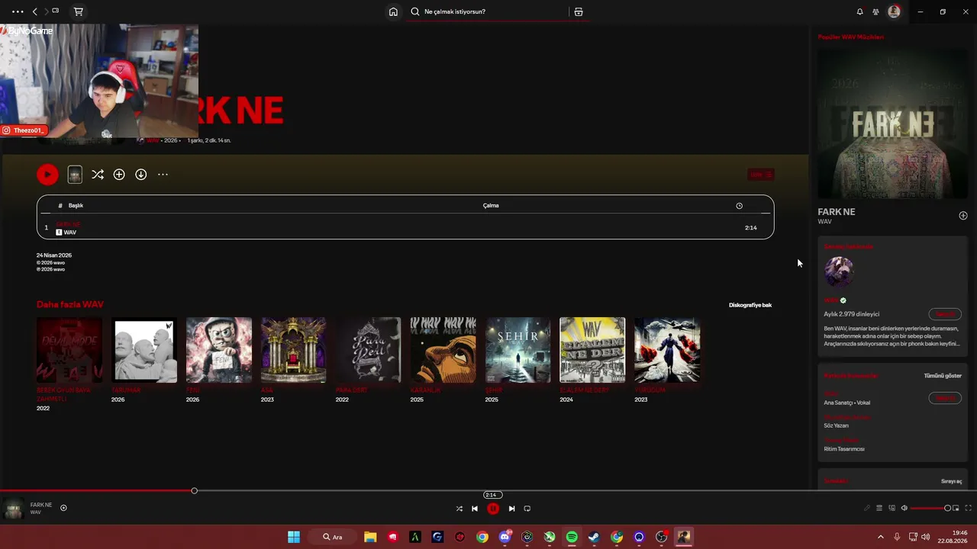Open more options for the album

[163, 175]
